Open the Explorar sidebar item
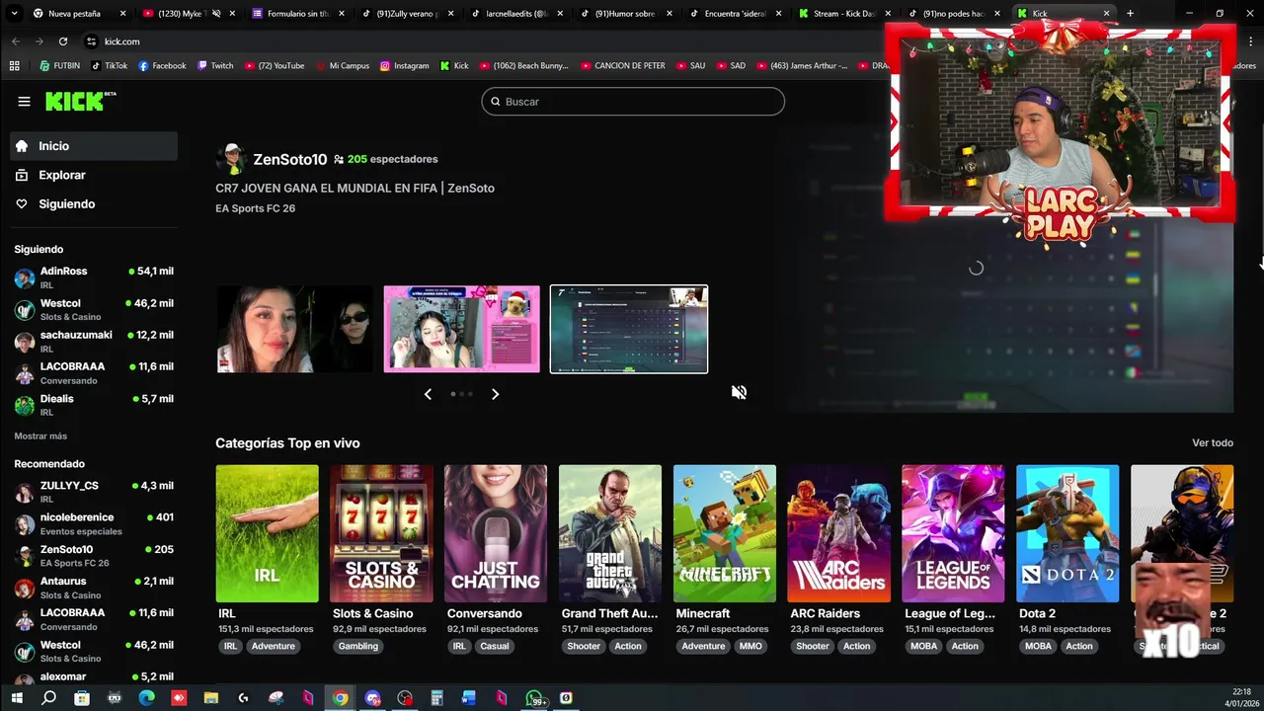This screenshot has height=711, width=1264. coord(94,175)
